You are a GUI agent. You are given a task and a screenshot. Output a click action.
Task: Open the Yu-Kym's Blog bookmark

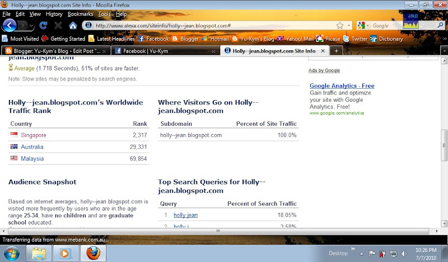point(253,39)
